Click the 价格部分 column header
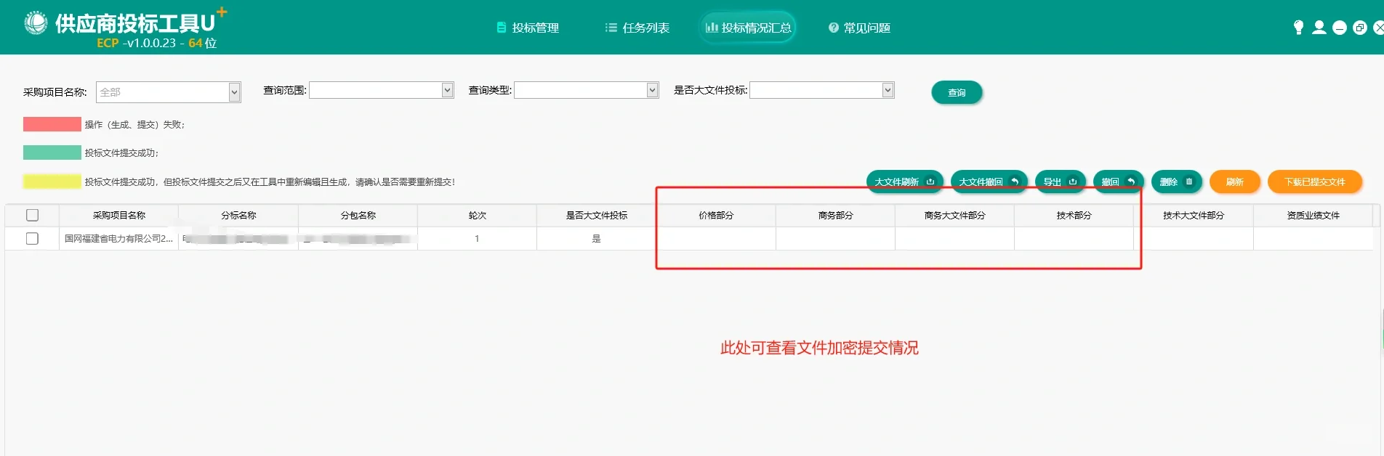 tap(716, 215)
